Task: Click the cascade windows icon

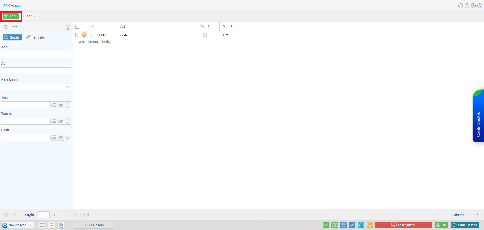Action: click(x=61, y=225)
